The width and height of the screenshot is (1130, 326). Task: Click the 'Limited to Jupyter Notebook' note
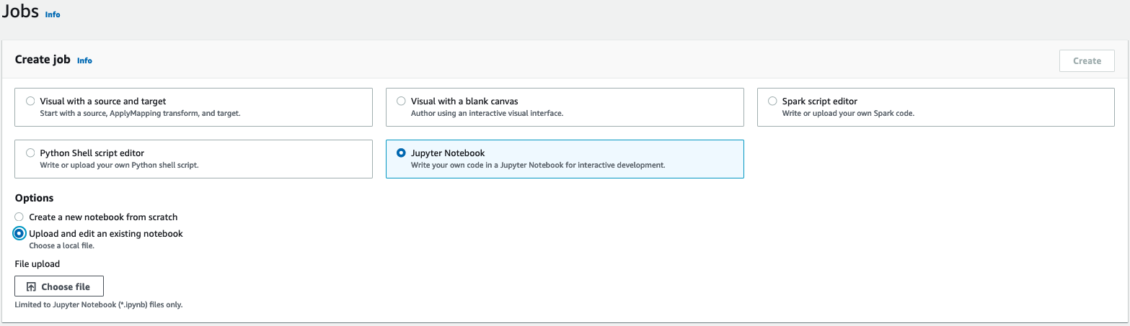coord(99,304)
